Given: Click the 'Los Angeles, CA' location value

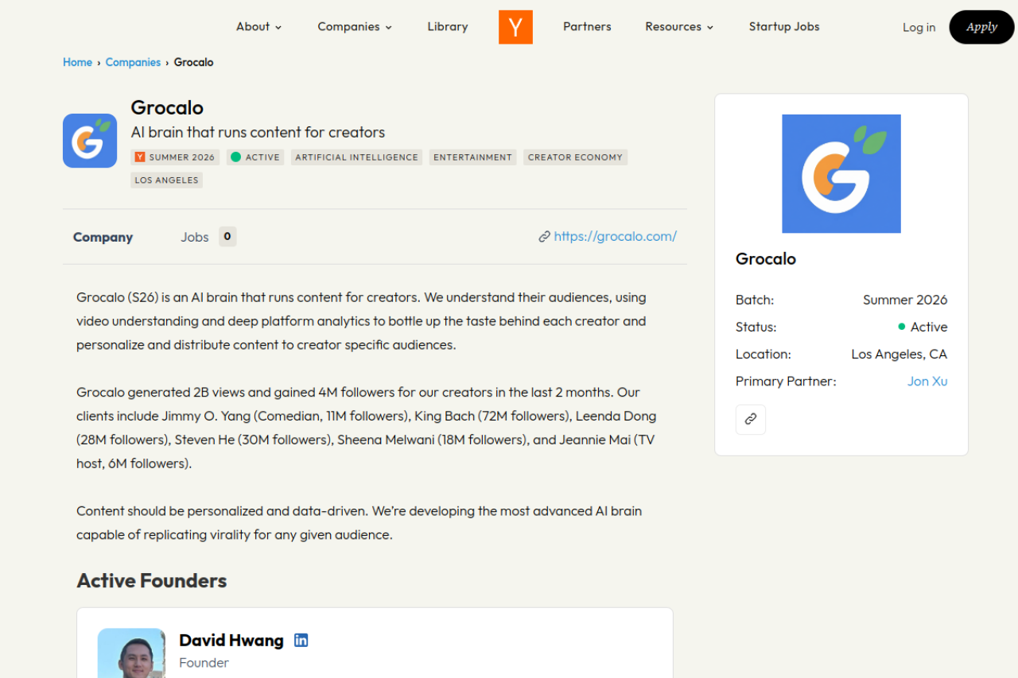Looking at the screenshot, I should 899,354.
